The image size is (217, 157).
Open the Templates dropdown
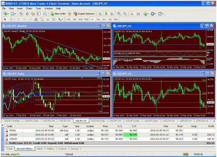[160, 14]
